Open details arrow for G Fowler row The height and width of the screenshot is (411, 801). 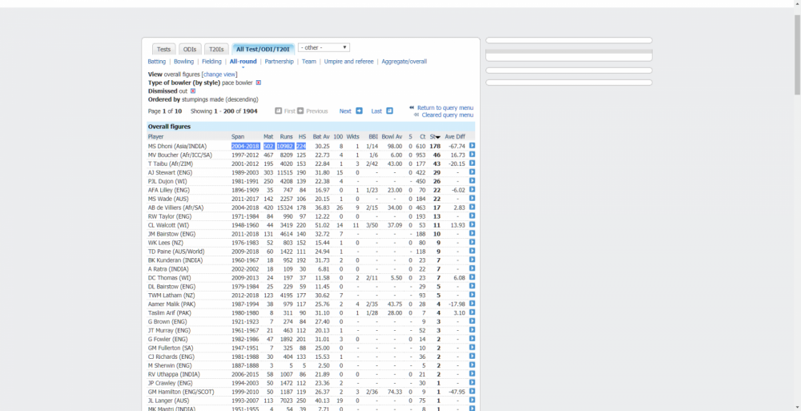[472, 338]
